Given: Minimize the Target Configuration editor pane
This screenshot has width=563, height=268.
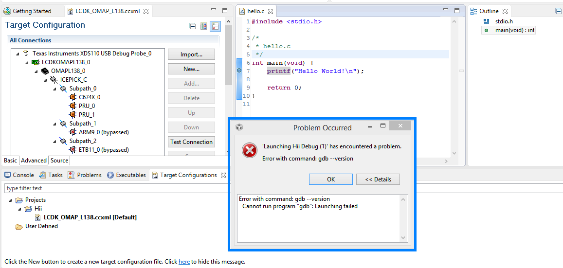Looking at the screenshot, I should click(214, 11).
